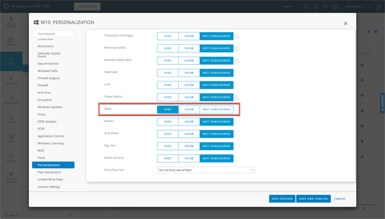Open the help question mark icon
Viewport: 385px width, 219px height.
click(334, 6)
